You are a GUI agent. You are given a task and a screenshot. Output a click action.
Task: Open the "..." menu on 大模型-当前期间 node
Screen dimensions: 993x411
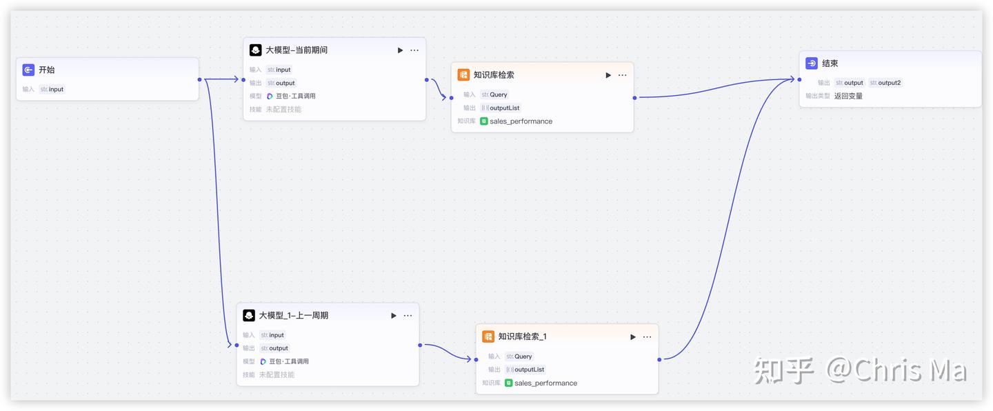[x=414, y=50]
